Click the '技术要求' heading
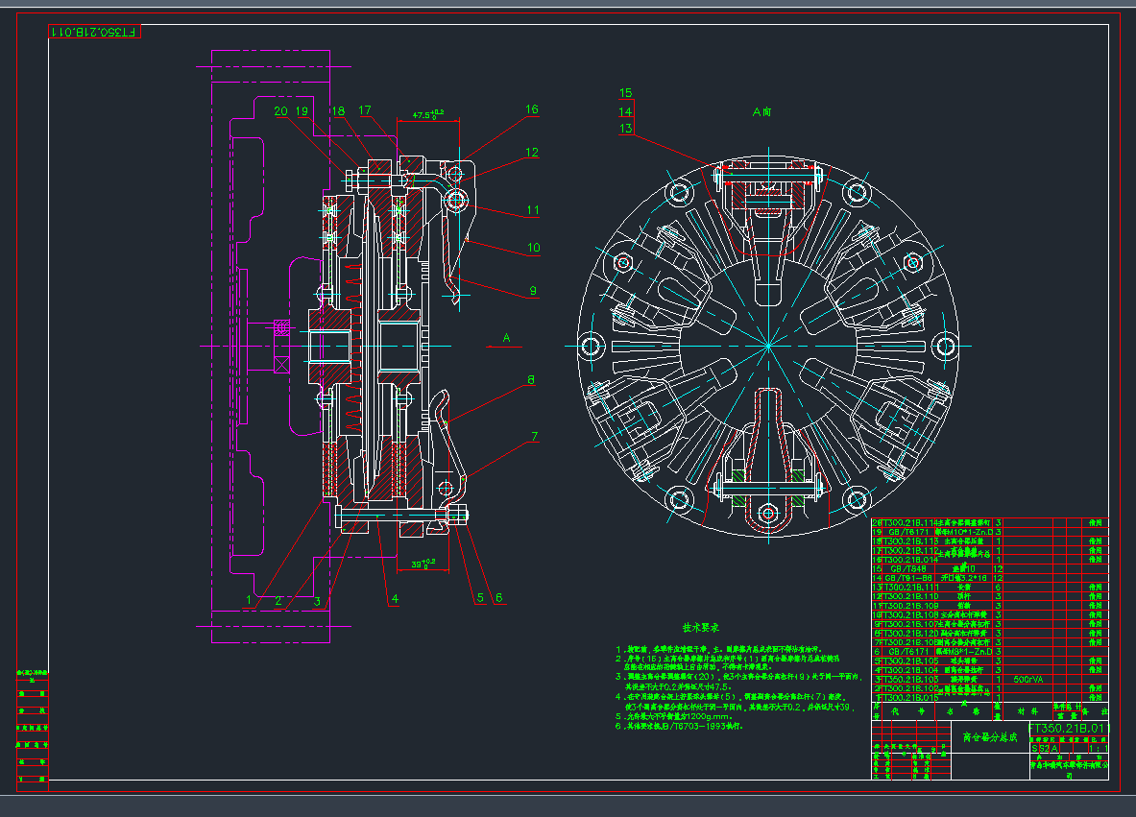The image size is (1136, 817). (701, 628)
